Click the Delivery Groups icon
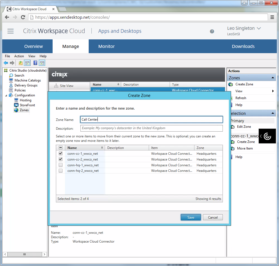The width and height of the screenshot is (279, 266). [11, 85]
